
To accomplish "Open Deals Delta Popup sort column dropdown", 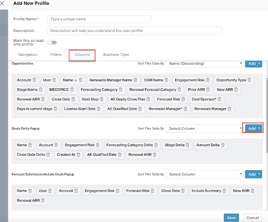I will (x=205, y=128).
